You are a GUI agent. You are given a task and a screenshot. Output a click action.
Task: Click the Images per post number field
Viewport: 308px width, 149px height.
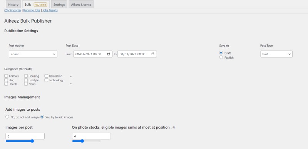click(25, 136)
